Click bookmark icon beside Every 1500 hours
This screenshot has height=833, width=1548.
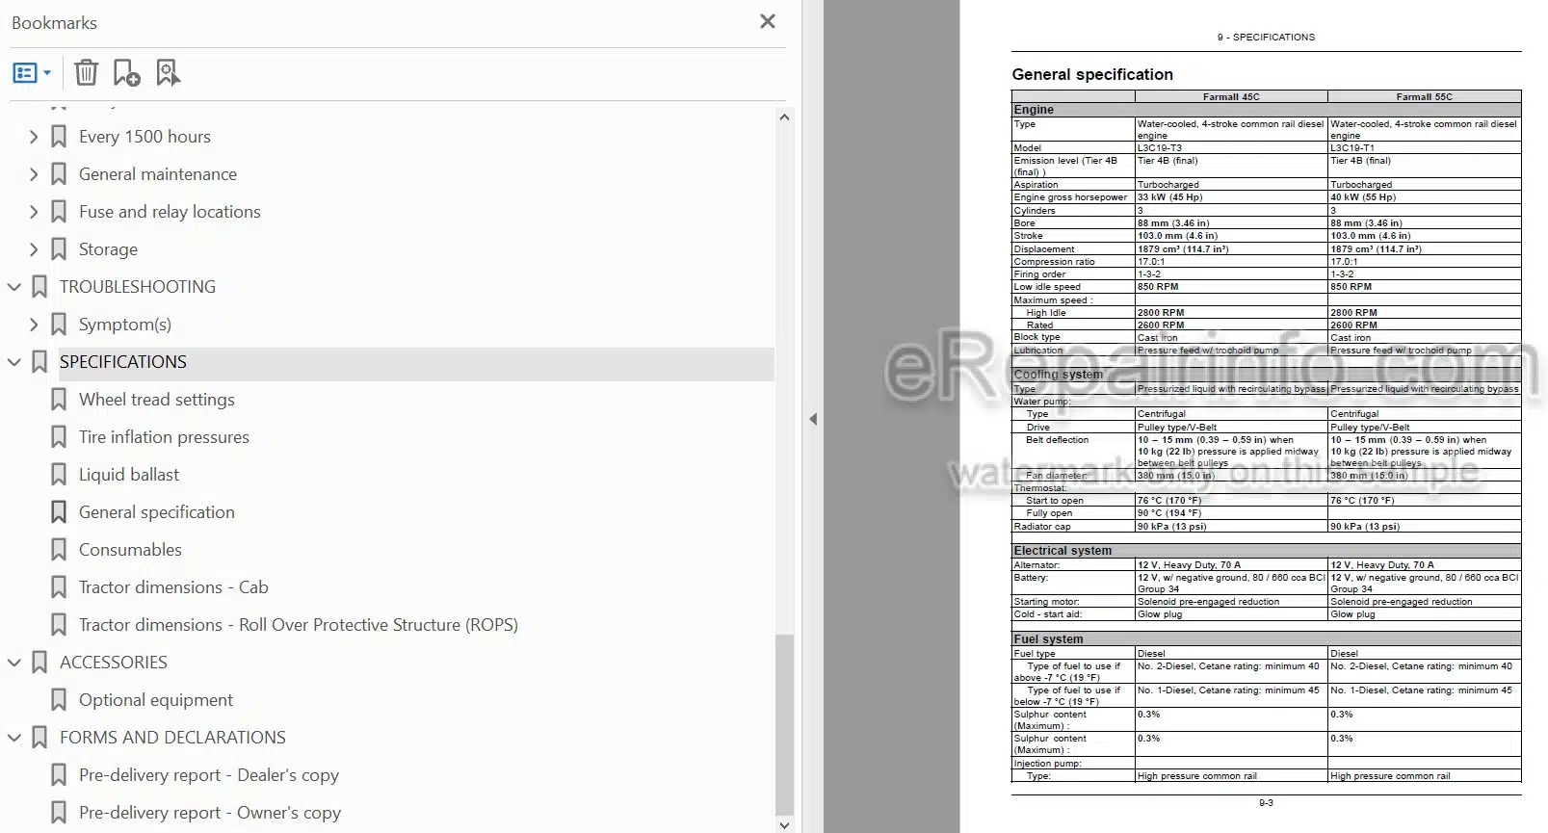(x=59, y=137)
